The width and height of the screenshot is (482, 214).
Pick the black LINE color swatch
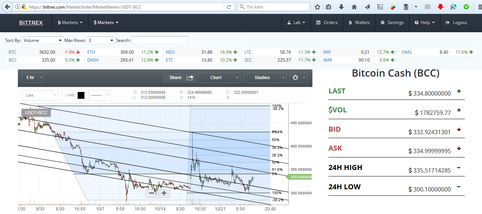click(81, 95)
